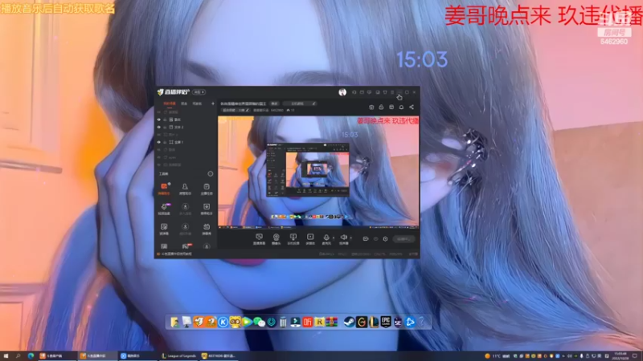Click the top-right icon in the toolbox grid

[x=207, y=189]
